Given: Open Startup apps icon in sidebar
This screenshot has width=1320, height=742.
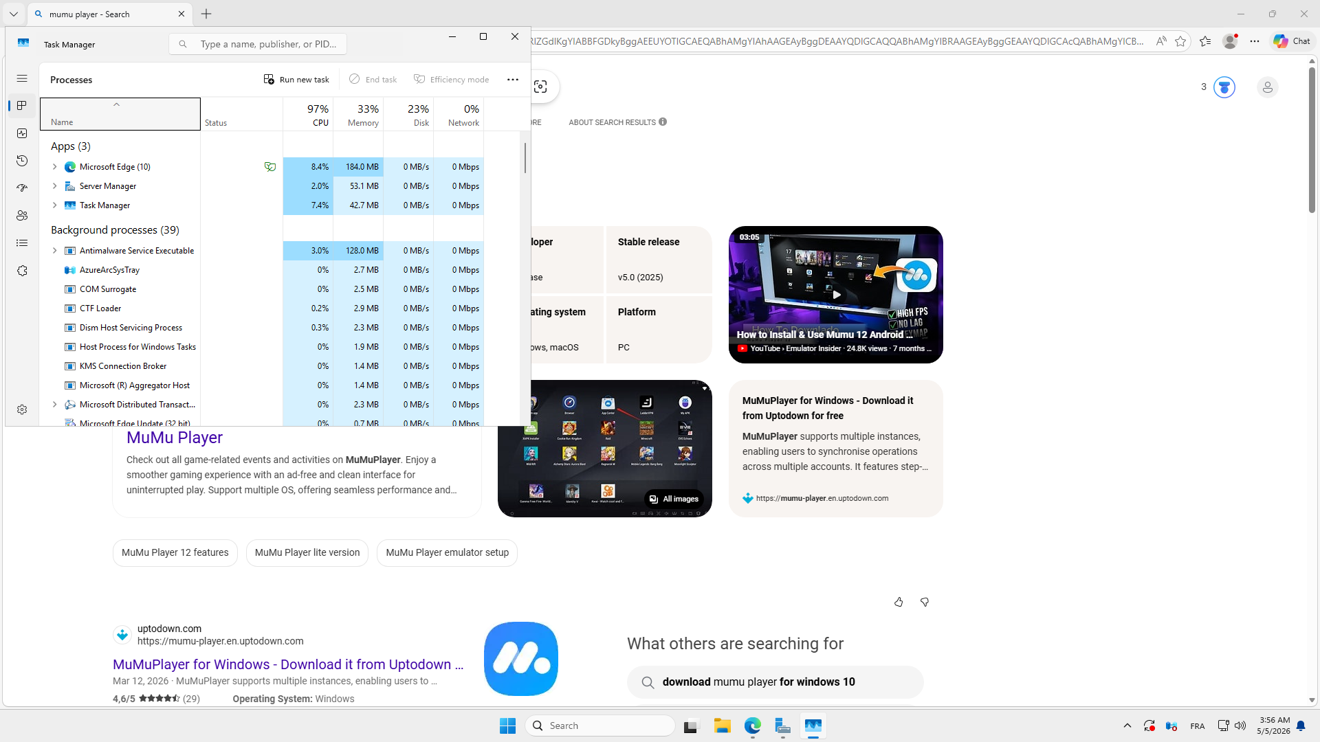Looking at the screenshot, I should coord(22,188).
